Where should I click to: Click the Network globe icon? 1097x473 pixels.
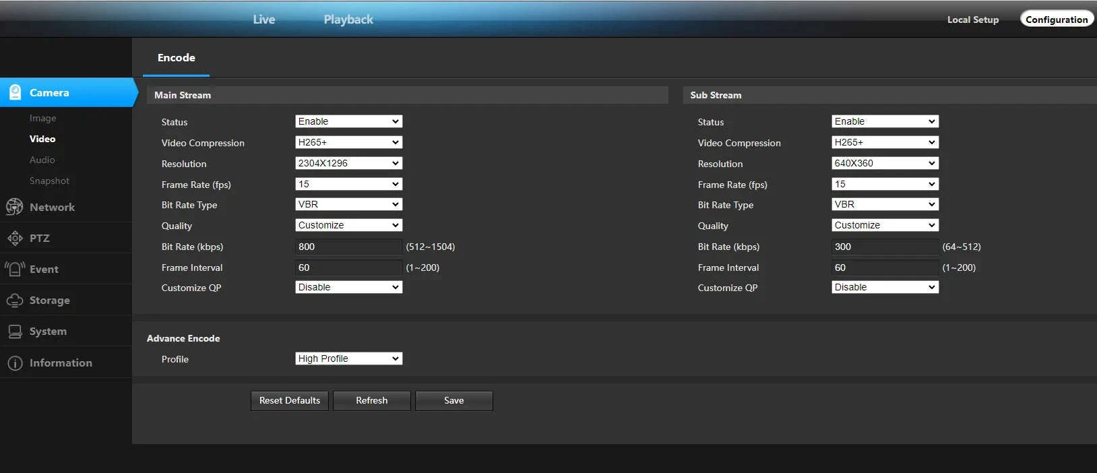click(15, 207)
